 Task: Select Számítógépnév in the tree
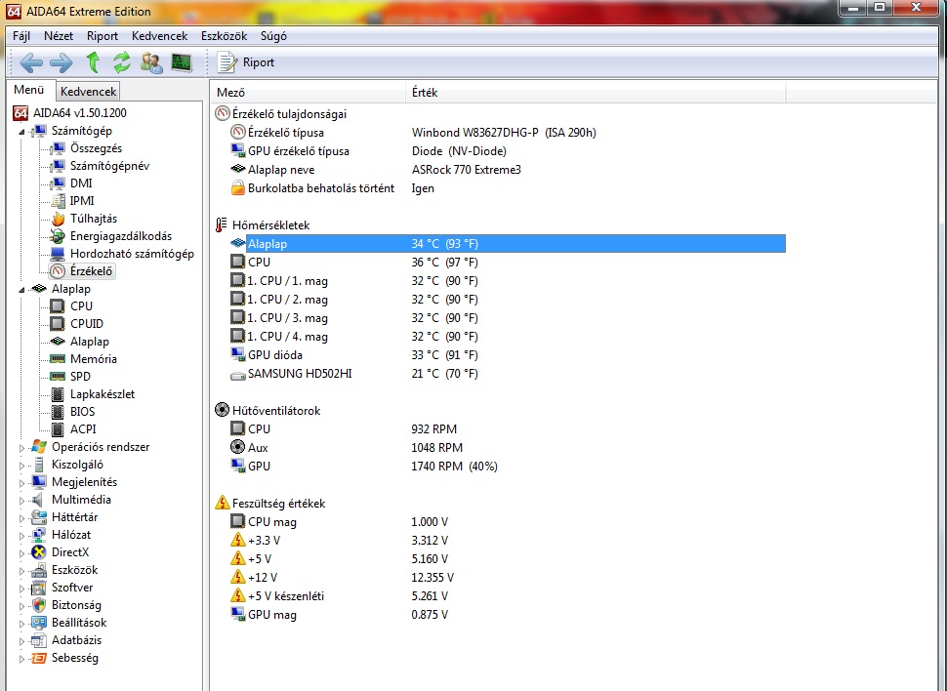pos(109,166)
